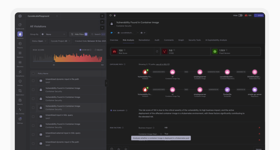Open Dashboards from the sidebar

pyautogui.click(x=20, y=25)
